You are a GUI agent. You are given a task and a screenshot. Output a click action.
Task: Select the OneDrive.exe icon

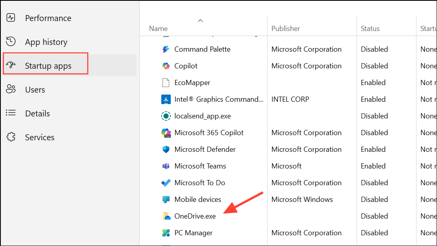click(166, 216)
